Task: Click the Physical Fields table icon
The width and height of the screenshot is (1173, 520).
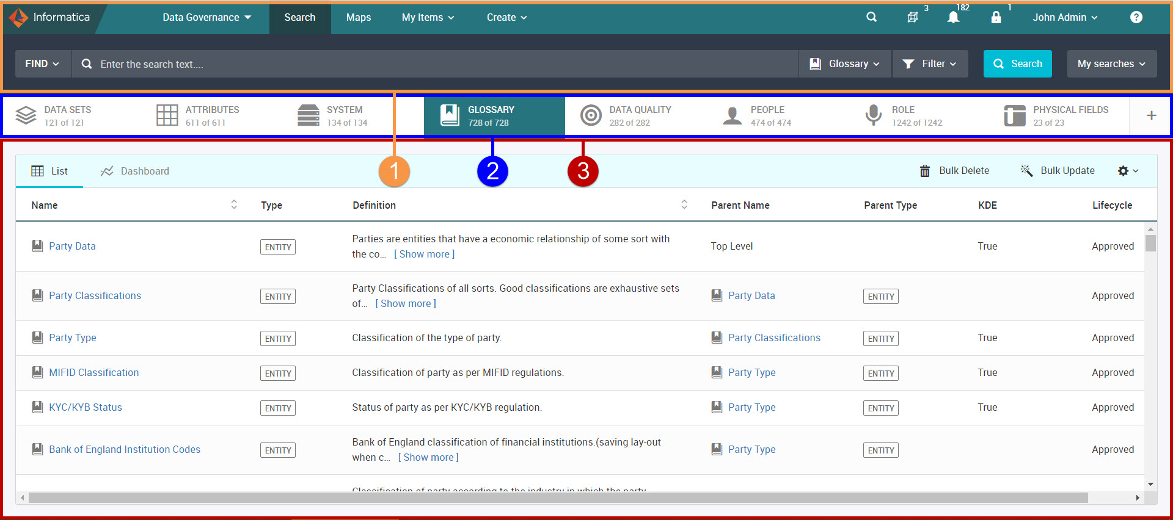Action: [x=1015, y=115]
